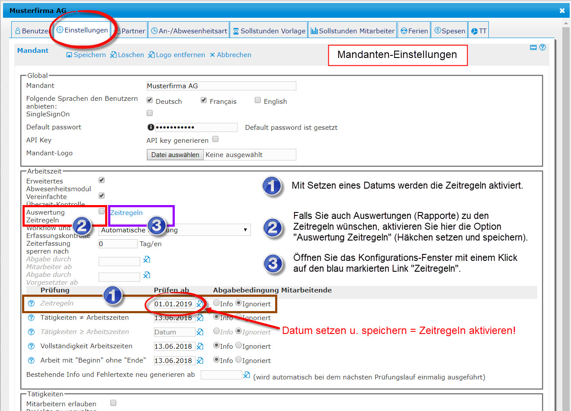The height and width of the screenshot is (411, 571).
Task: Enable the English language checkbox
Action: coord(258,100)
